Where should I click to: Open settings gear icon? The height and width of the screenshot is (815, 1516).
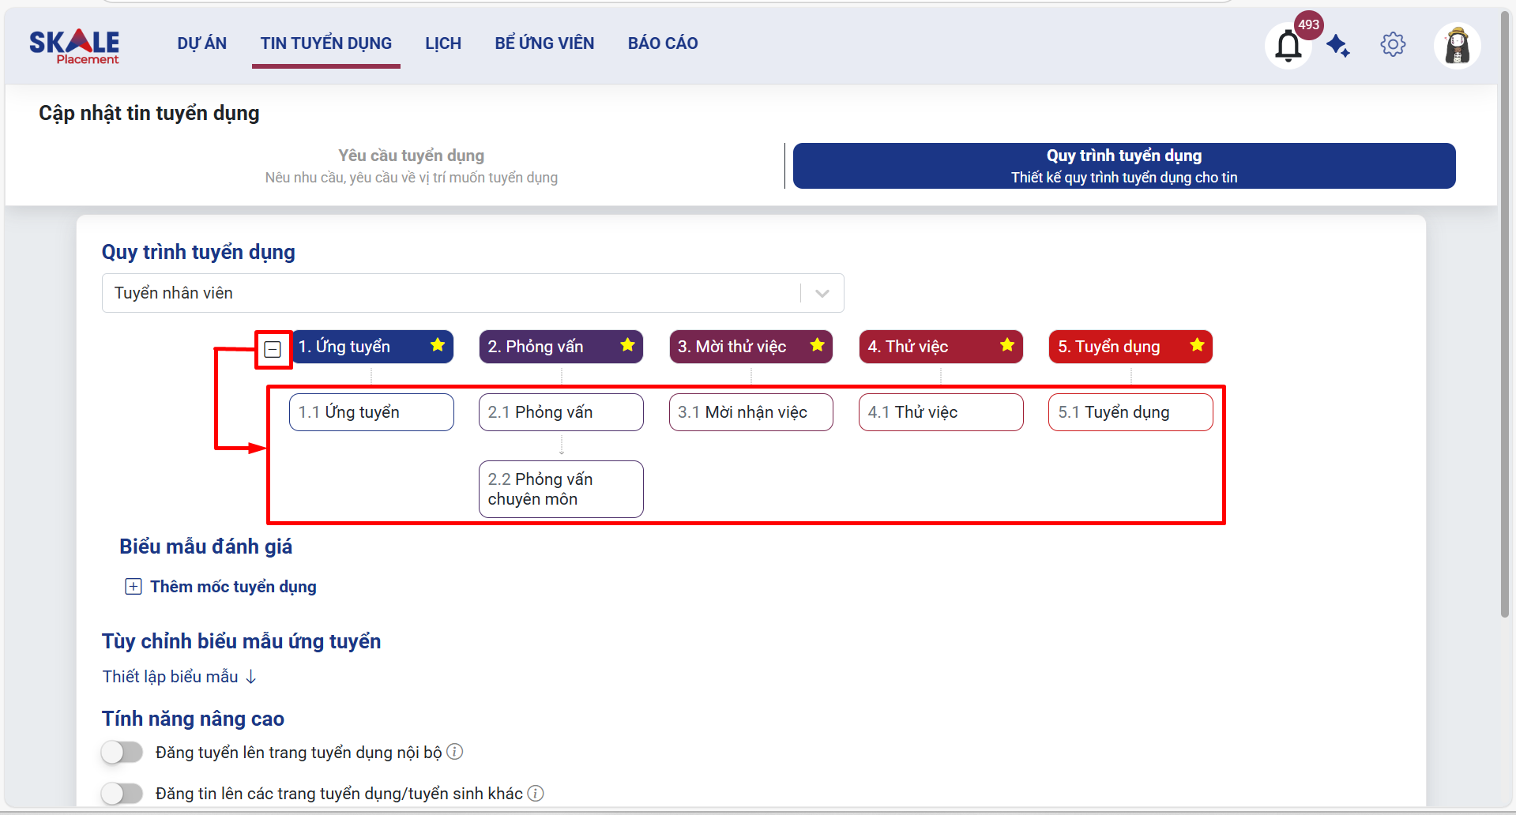coord(1393,44)
